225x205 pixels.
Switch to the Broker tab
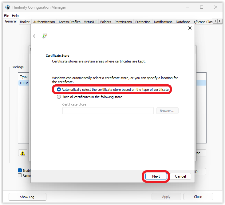[25, 22]
